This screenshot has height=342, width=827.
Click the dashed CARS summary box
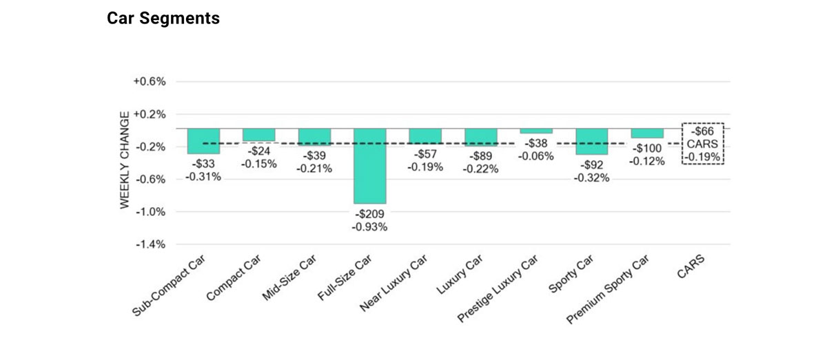pyautogui.click(x=702, y=143)
